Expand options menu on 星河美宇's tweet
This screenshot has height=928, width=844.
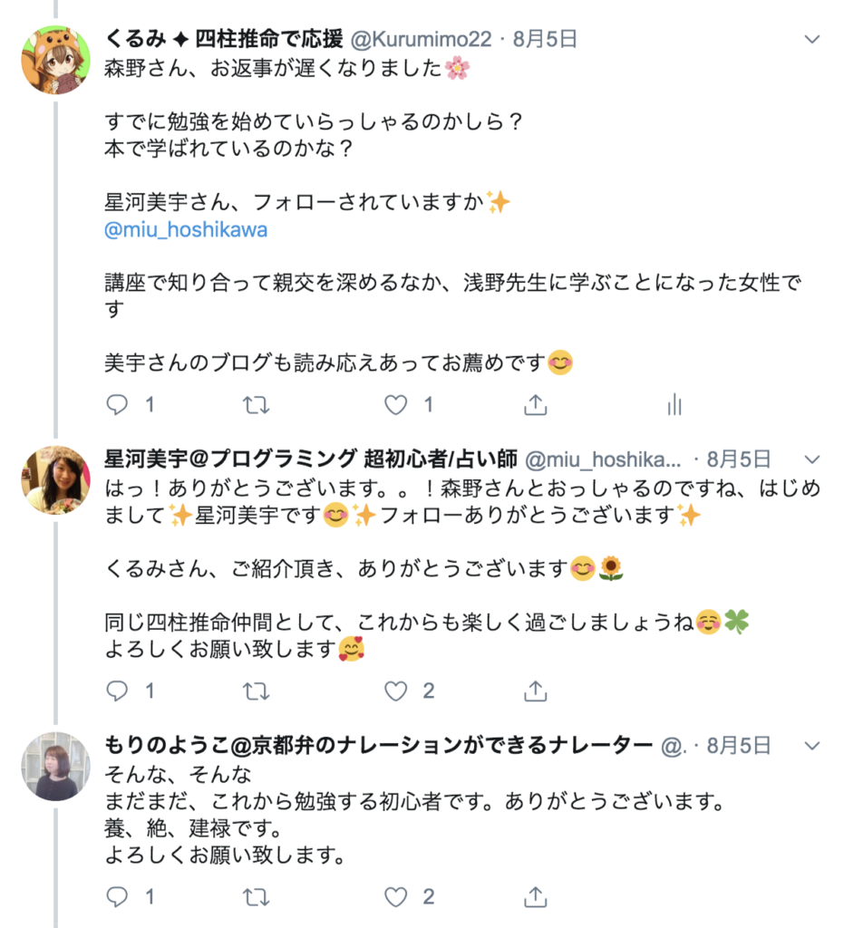[x=812, y=459]
